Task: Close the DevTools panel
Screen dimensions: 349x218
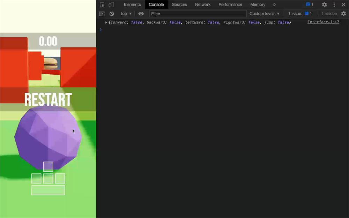Action: pos(343,5)
